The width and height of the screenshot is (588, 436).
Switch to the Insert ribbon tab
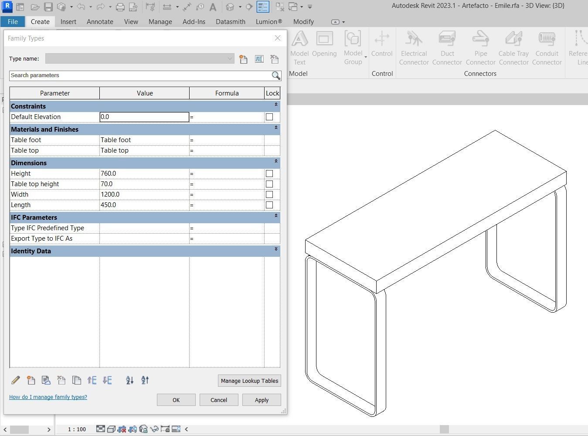pos(68,21)
